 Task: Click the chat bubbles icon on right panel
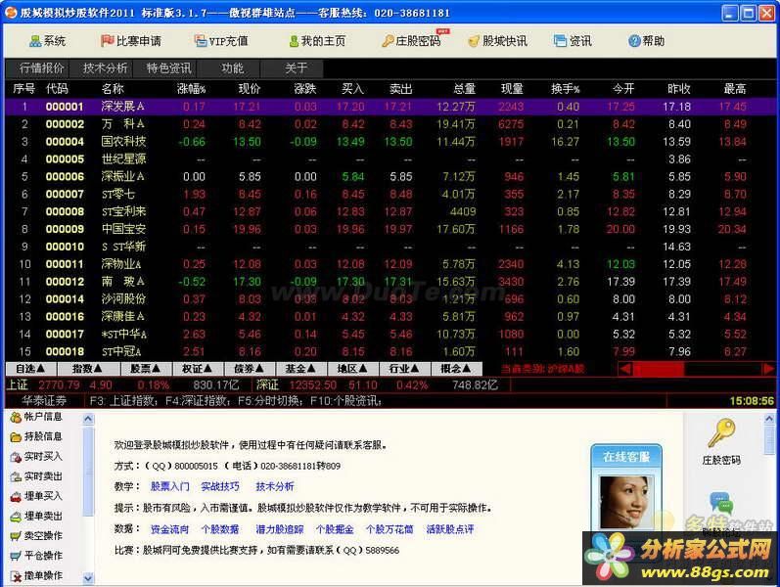tap(721, 503)
